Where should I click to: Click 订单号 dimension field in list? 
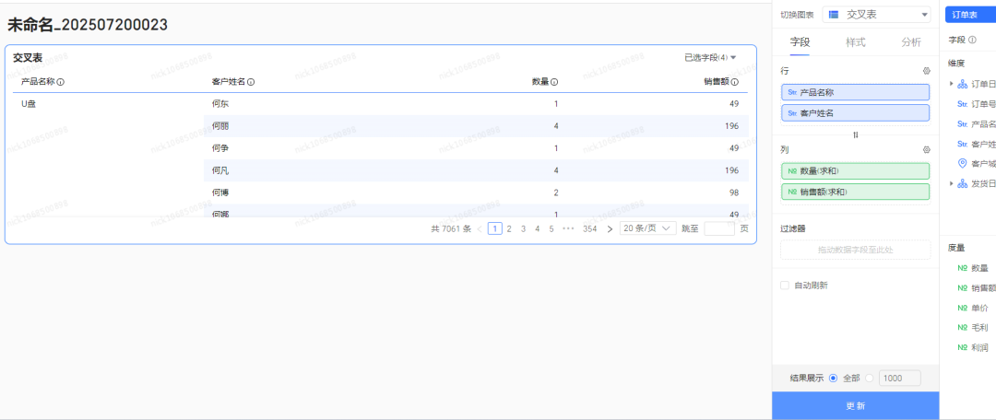click(x=977, y=103)
